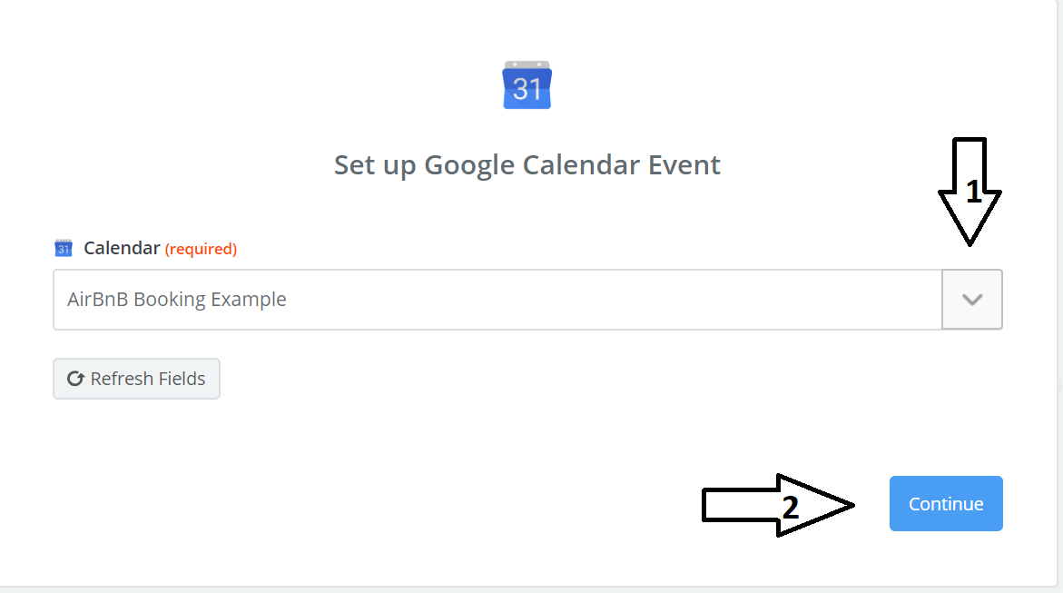The height and width of the screenshot is (593, 1063).
Task: Click the empty area of the Calendar input
Action: coord(617,300)
